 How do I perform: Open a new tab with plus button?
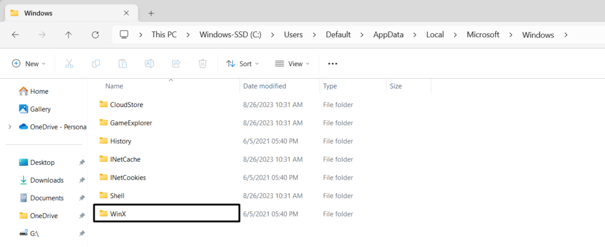pos(151,13)
